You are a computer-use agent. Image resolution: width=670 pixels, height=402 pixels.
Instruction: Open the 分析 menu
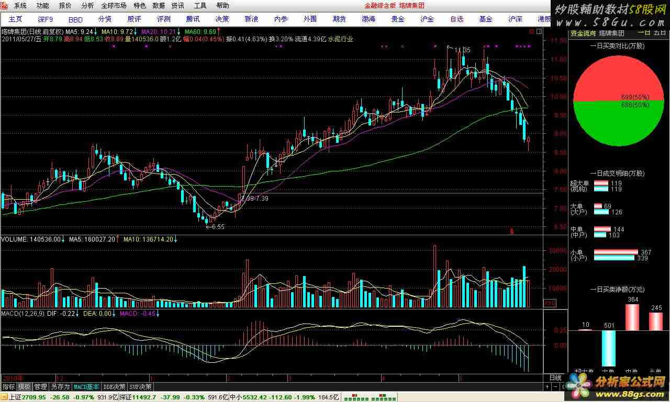(87, 6)
